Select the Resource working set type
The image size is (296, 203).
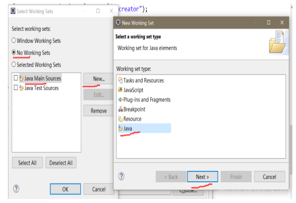132,119
